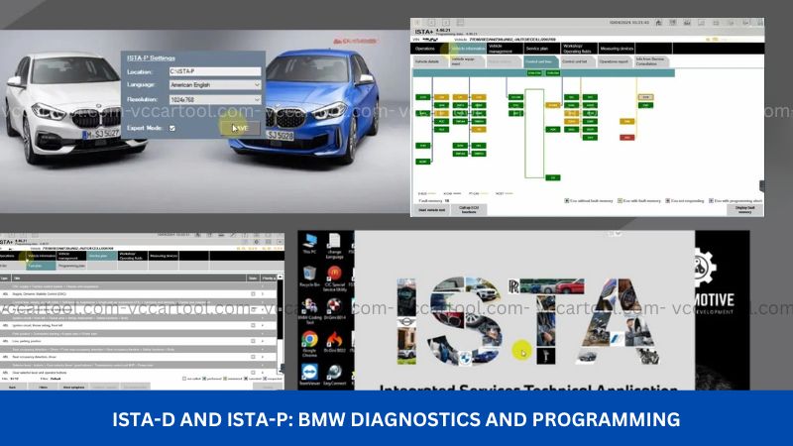Open the Info from Service Consultation tab
Viewport: 793px width, 446px height.
click(x=650, y=61)
